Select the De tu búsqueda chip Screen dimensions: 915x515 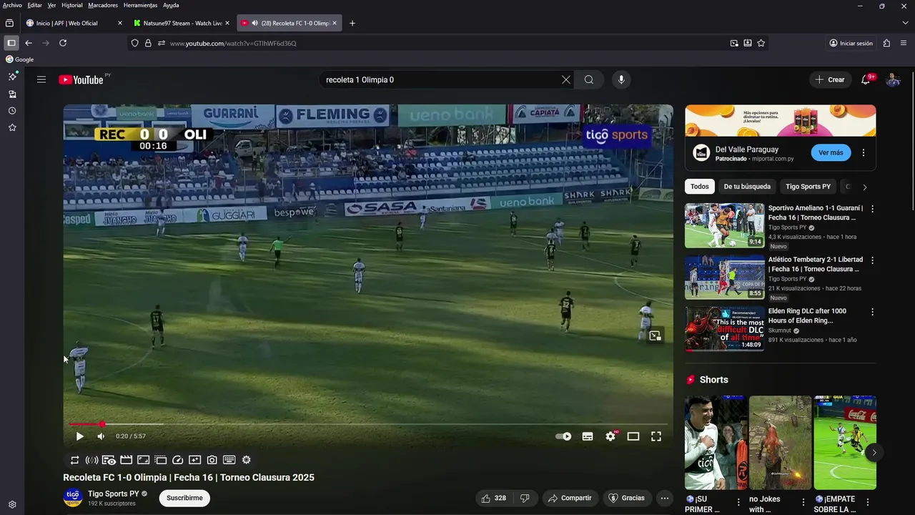coord(747,187)
